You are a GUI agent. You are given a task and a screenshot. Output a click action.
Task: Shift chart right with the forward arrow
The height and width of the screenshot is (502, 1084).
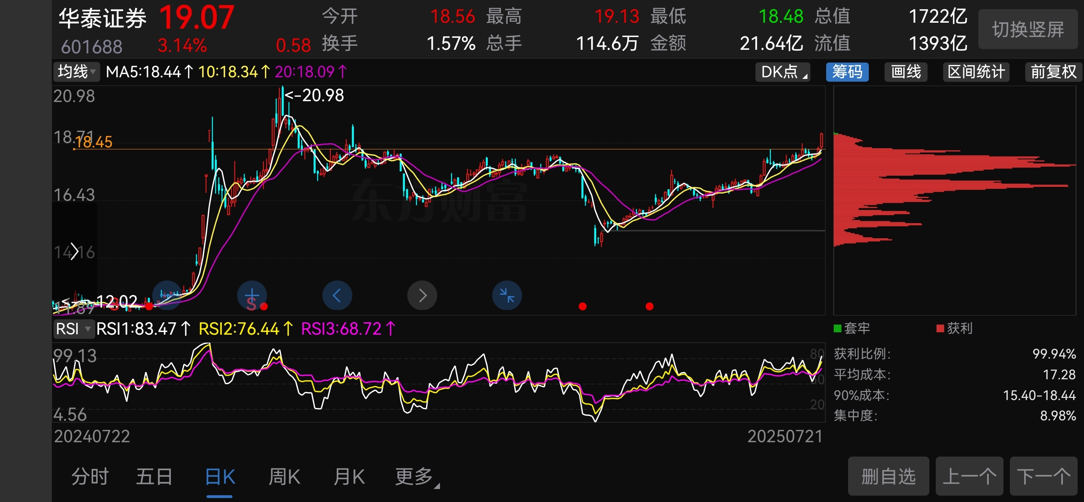click(422, 295)
